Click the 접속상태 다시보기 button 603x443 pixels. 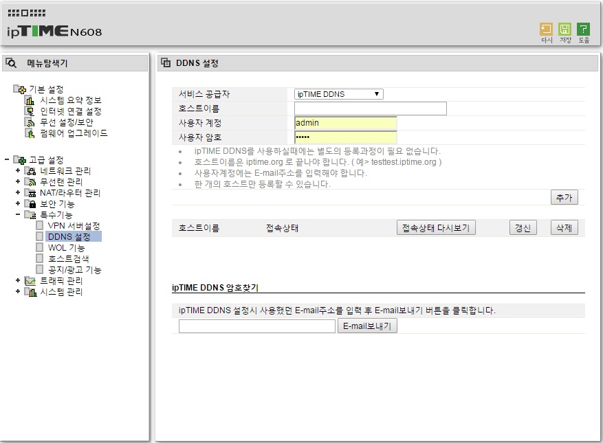tap(436, 227)
